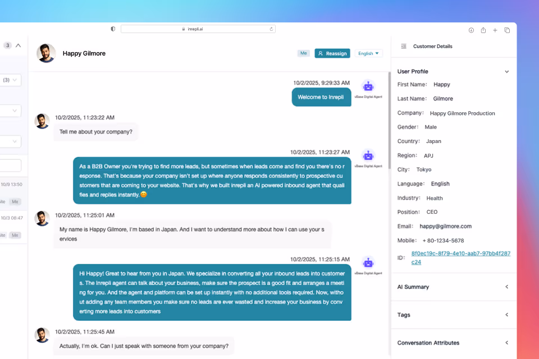The height and width of the screenshot is (359, 539).
Task: Click the tab overview icon top right
Action: click(508, 30)
